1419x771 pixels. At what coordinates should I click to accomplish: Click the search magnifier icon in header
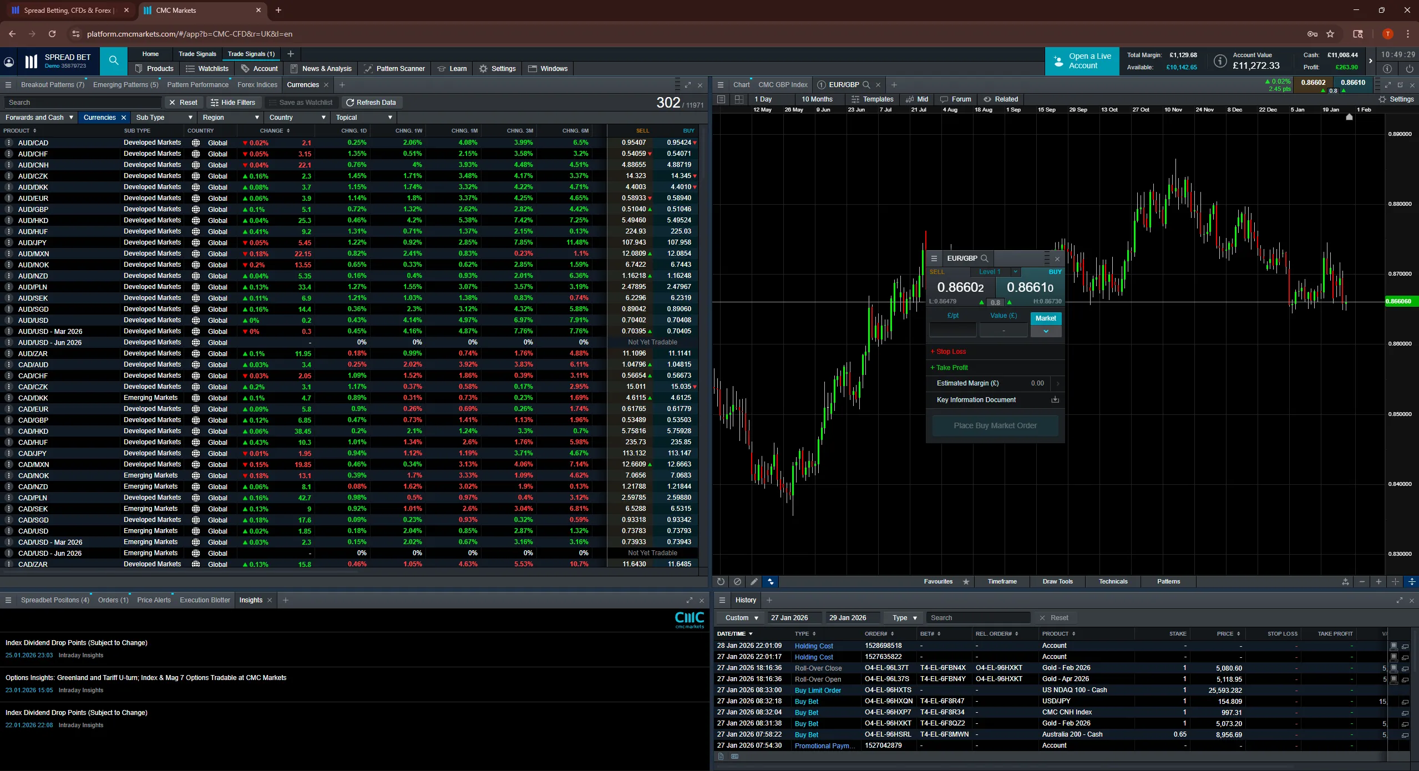tap(113, 60)
